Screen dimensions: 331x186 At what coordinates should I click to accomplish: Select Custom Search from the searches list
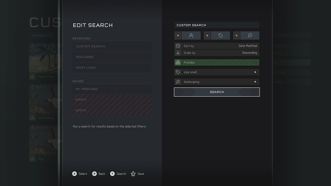[x=112, y=46]
